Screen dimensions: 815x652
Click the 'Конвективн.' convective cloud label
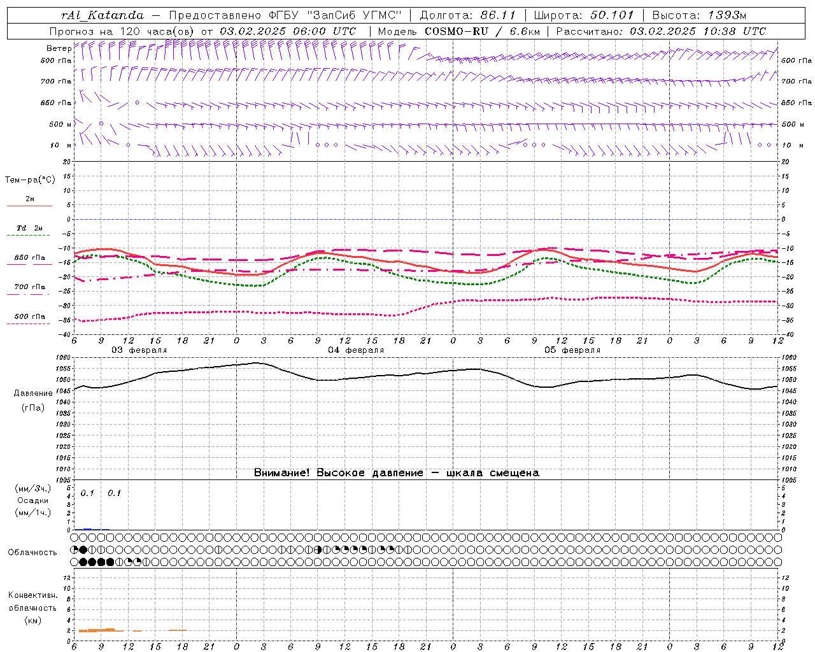[x=32, y=595]
